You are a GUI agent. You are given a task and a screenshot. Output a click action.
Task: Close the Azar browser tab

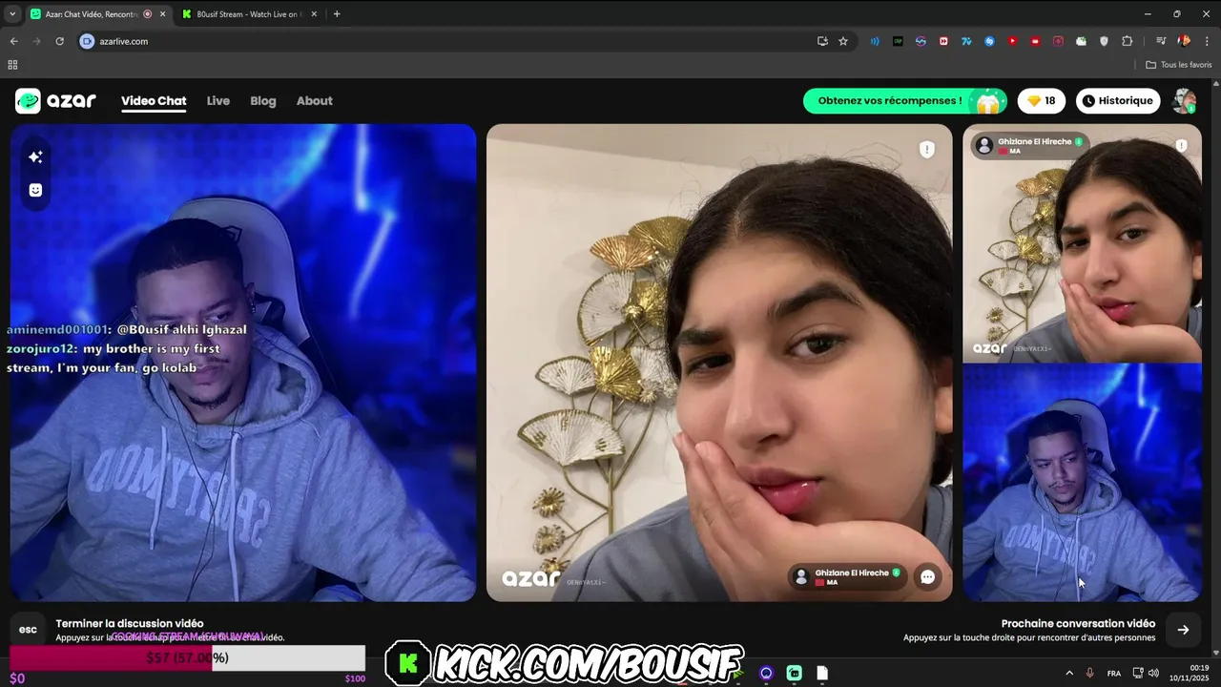click(163, 14)
